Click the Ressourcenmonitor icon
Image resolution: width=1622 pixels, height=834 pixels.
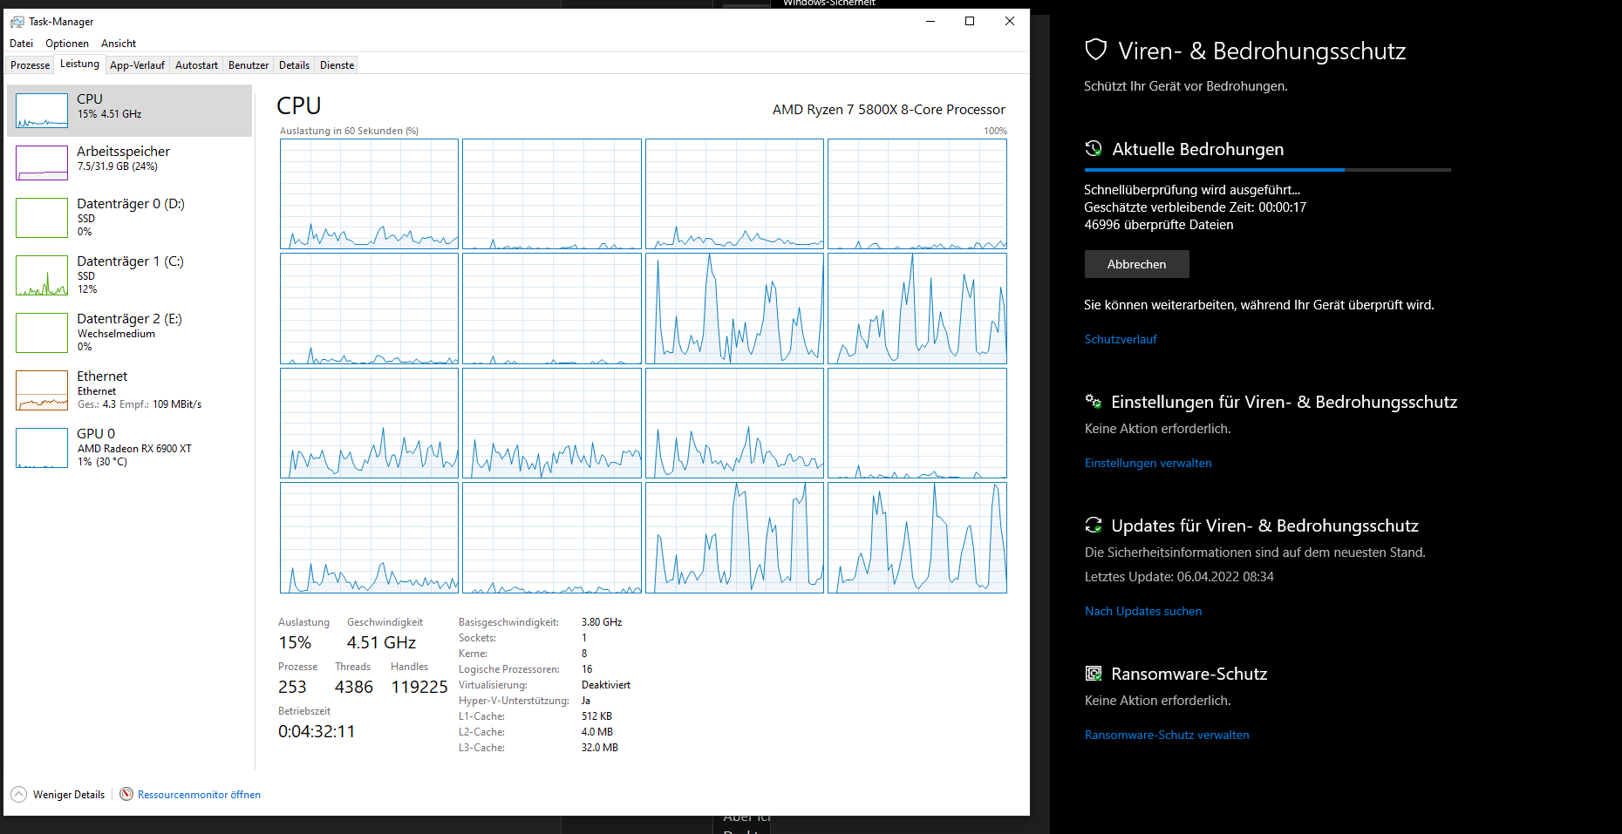tap(126, 794)
